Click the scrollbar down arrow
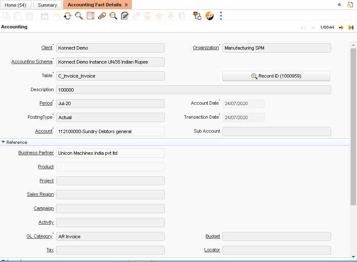Screen dimensions: 357x262 353,257
